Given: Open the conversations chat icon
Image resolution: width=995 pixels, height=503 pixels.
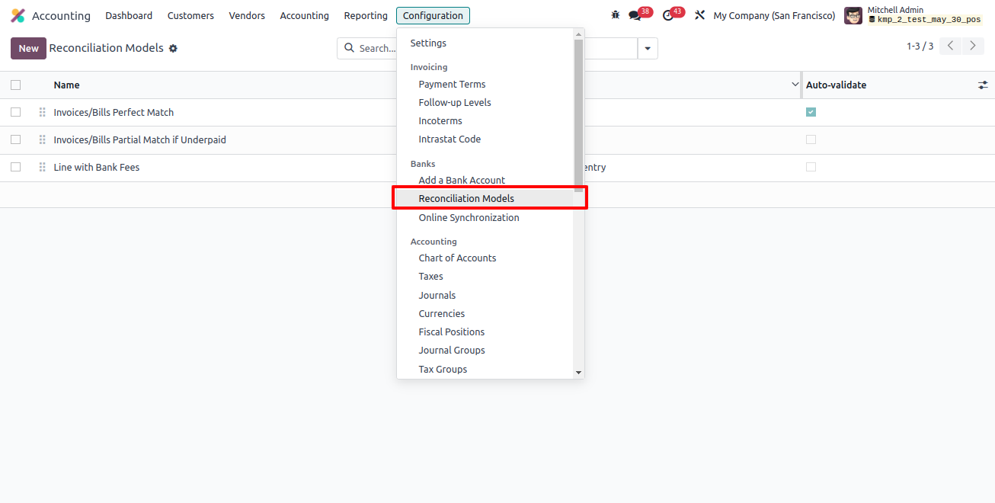Looking at the screenshot, I should click(635, 15).
